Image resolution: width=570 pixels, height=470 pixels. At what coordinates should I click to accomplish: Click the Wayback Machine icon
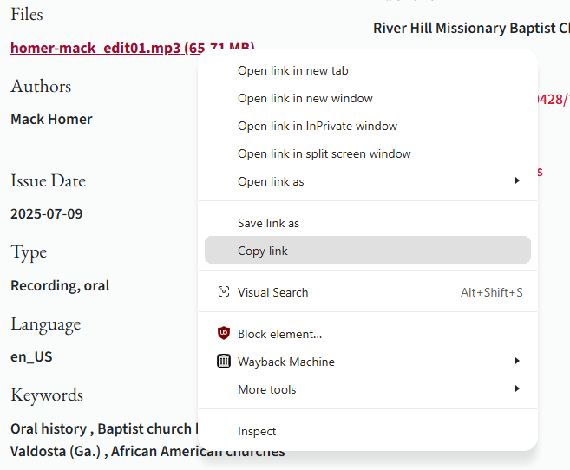coord(224,361)
